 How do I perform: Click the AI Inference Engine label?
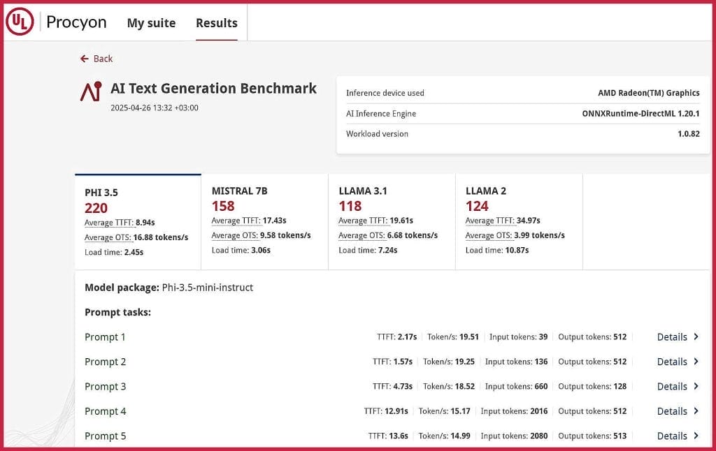381,114
